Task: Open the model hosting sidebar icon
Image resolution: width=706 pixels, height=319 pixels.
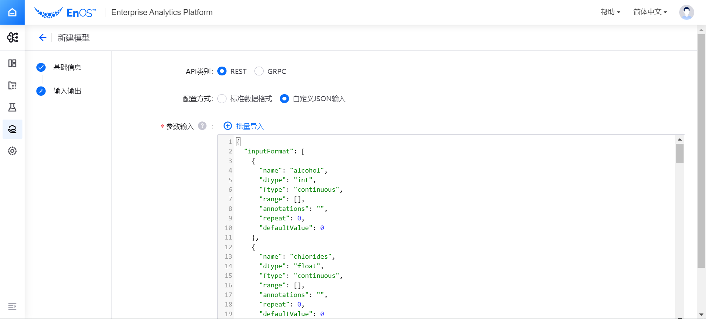Action: pos(13,129)
